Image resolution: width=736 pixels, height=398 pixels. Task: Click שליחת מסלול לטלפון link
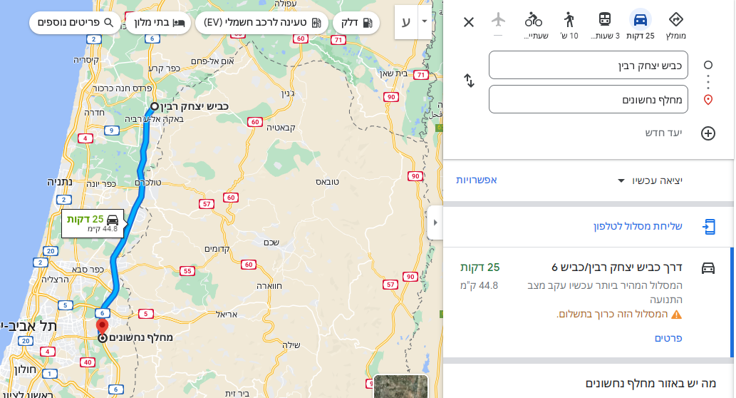click(x=638, y=227)
